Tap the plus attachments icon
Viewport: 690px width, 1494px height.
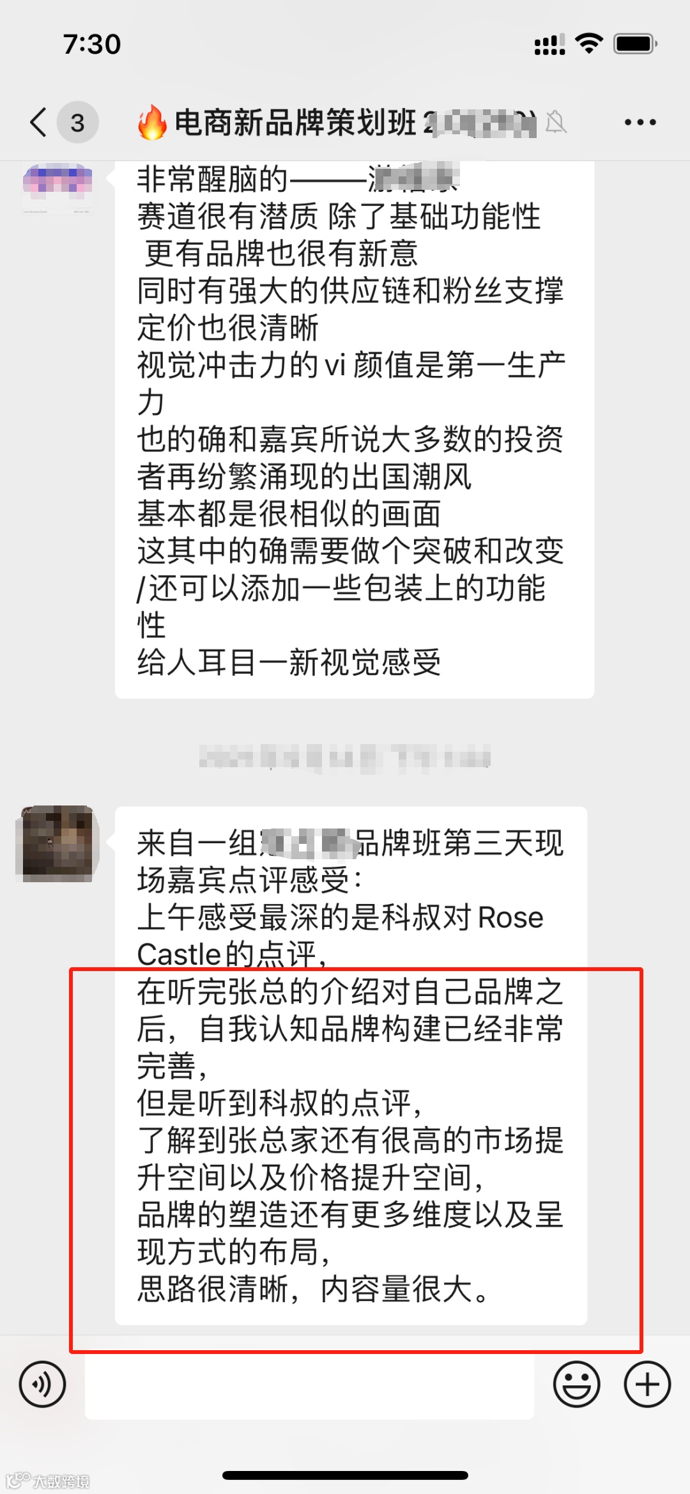pyautogui.click(x=647, y=1385)
